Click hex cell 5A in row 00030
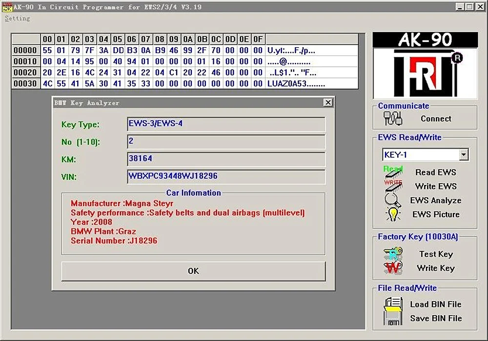488x341 pixels. [x=90, y=83]
